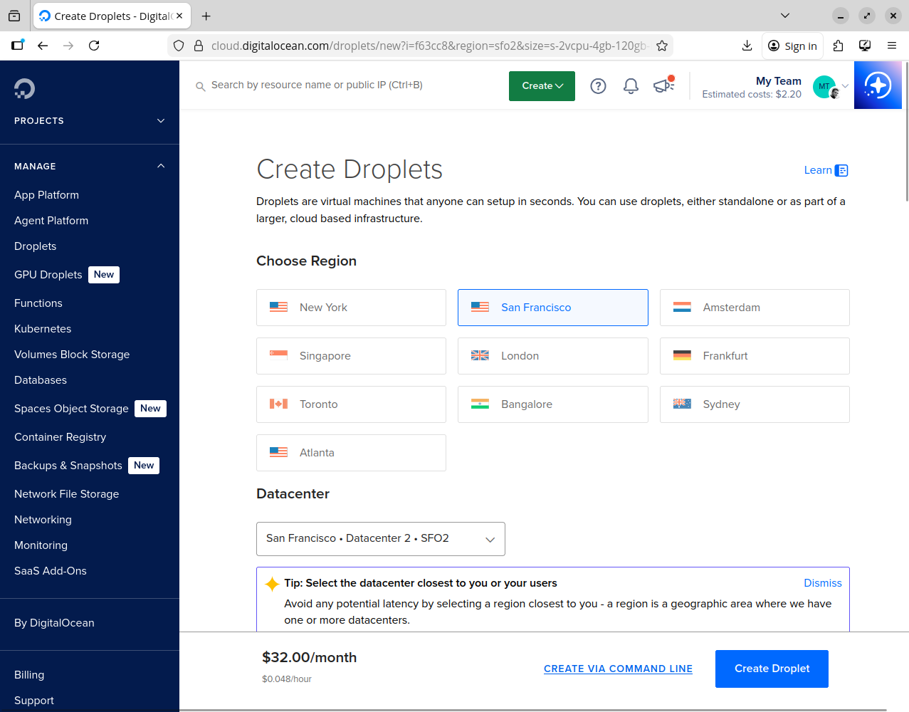The height and width of the screenshot is (712, 909).
Task: Open the help question mark icon
Action: [x=598, y=86]
